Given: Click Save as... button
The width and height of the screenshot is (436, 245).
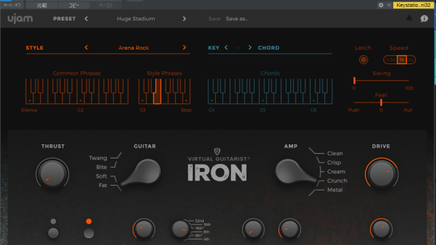Looking at the screenshot, I should [x=237, y=18].
